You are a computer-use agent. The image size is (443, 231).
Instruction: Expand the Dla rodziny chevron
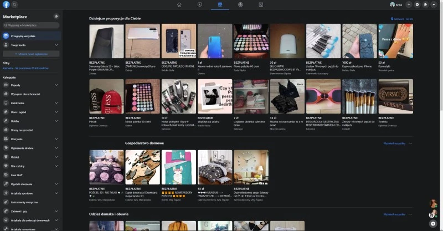(x=56, y=166)
